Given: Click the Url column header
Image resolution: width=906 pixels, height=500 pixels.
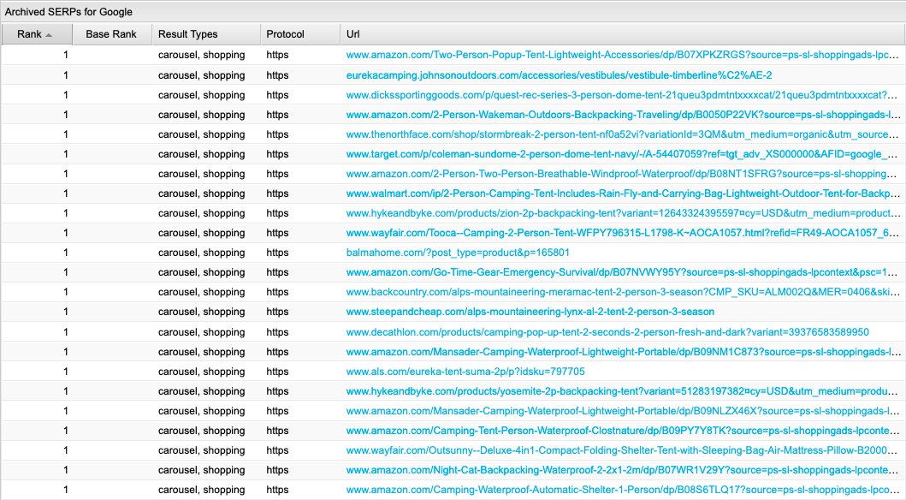Looking at the screenshot, I should [x=353, y=34].
